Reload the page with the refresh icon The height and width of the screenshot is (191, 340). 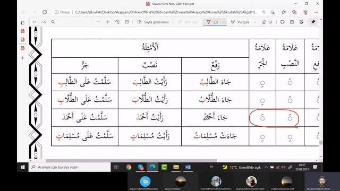(x=45, y=12)
